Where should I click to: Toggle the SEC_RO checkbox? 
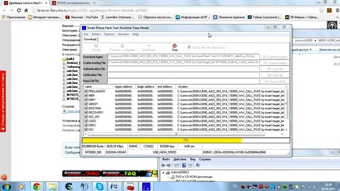86,117
